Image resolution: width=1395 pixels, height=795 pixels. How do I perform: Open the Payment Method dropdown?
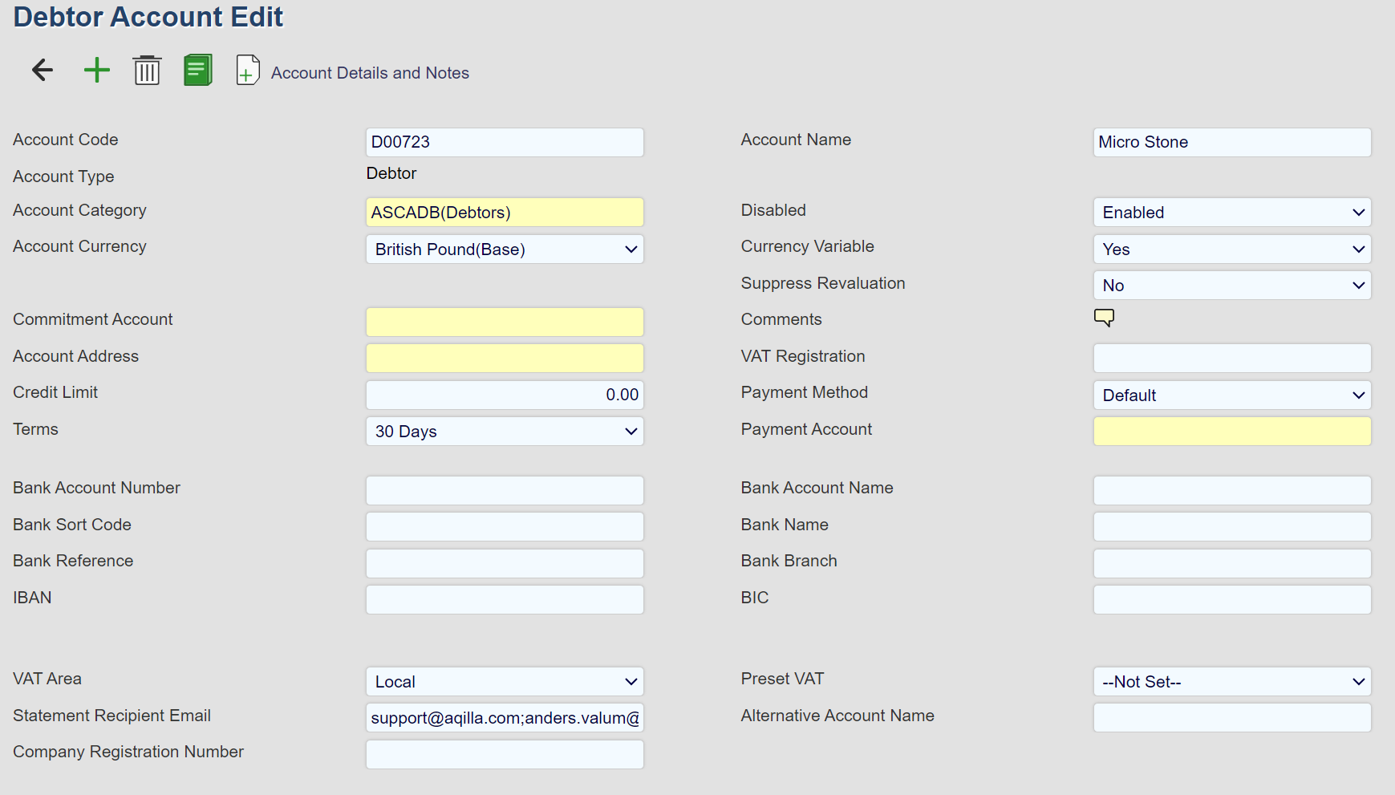[x=1231, y=395]
